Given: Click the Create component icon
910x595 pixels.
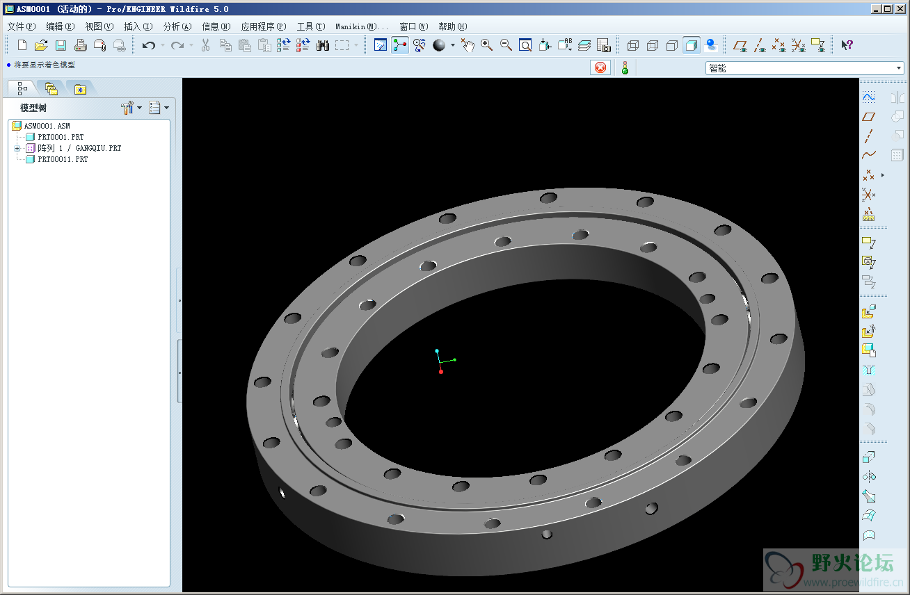Looking at the screenshot, I should pyautogui.click(x=868, y=332).
